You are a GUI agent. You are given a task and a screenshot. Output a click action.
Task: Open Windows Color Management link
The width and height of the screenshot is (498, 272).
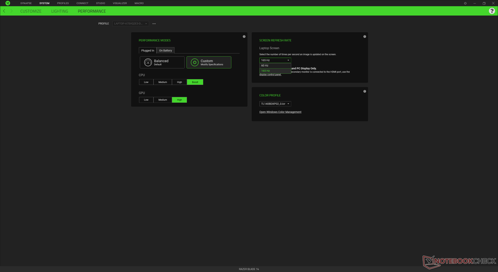(280, 112)
